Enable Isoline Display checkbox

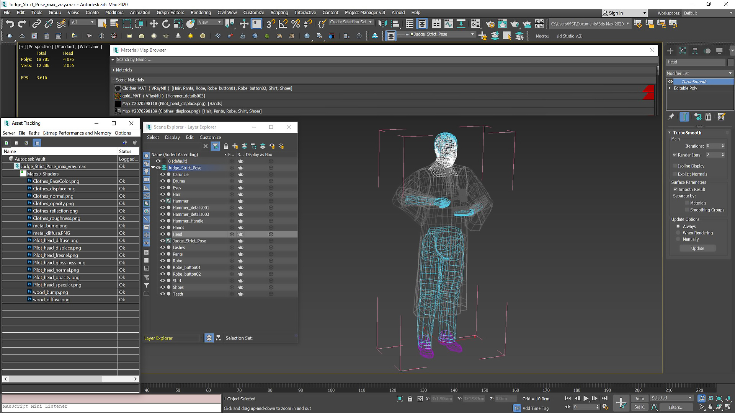click(x=675, y=166)
